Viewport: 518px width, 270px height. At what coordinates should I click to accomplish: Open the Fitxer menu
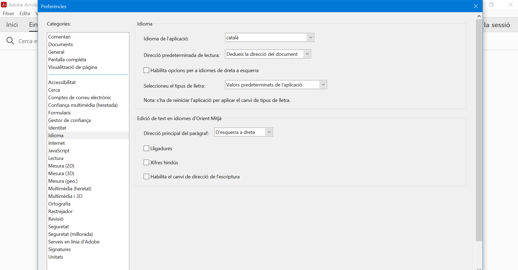tap(8, 14)
